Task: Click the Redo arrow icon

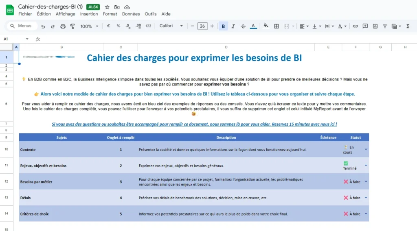Action: [53, 26]
